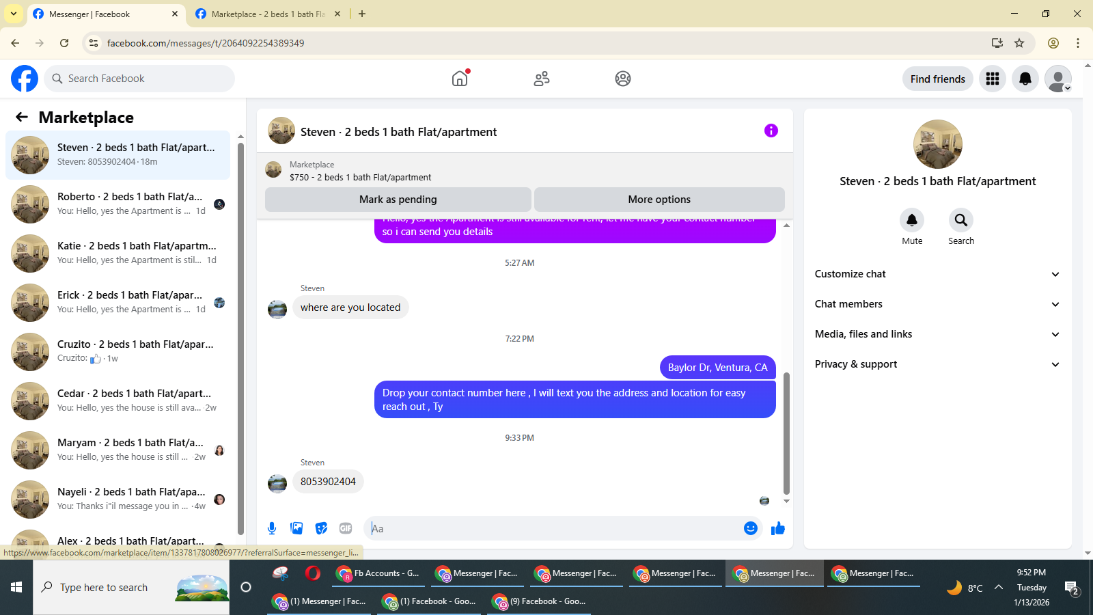Open Roberto's conversation in the list

tap(118, 204)
